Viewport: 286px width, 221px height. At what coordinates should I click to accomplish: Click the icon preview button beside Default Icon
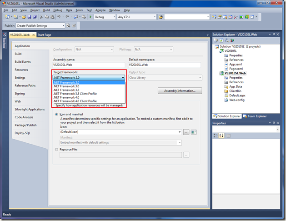pos(194,132)
